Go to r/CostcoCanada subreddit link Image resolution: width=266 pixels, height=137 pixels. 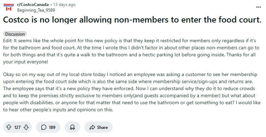33,5
